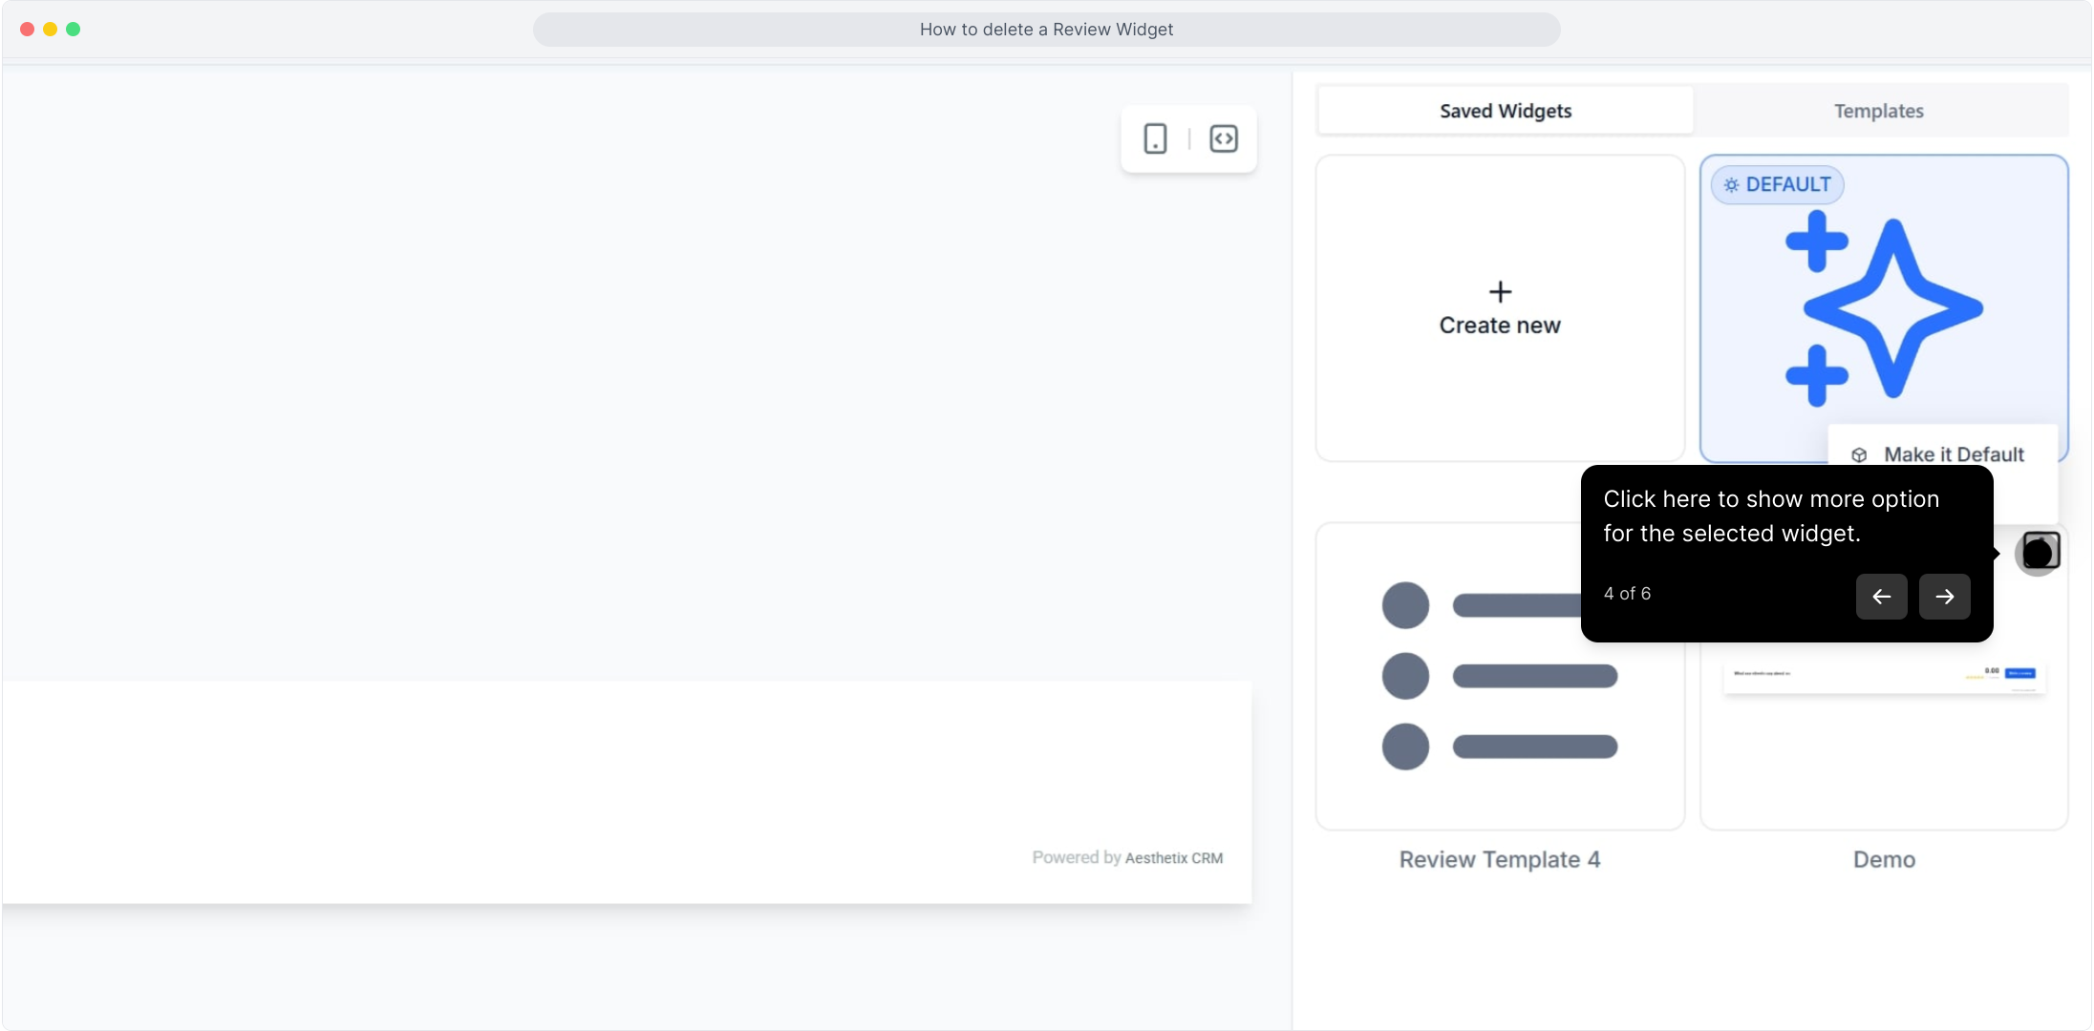Open more options for selected widget
Screen dimensions: 2094x1031
coord(2039,553)
